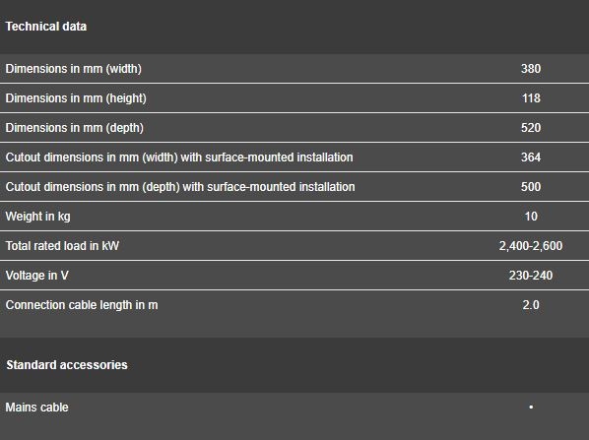Click the Mains cable bullet indicator
Viewport: 589px width, 440px height.
point(531,407)
